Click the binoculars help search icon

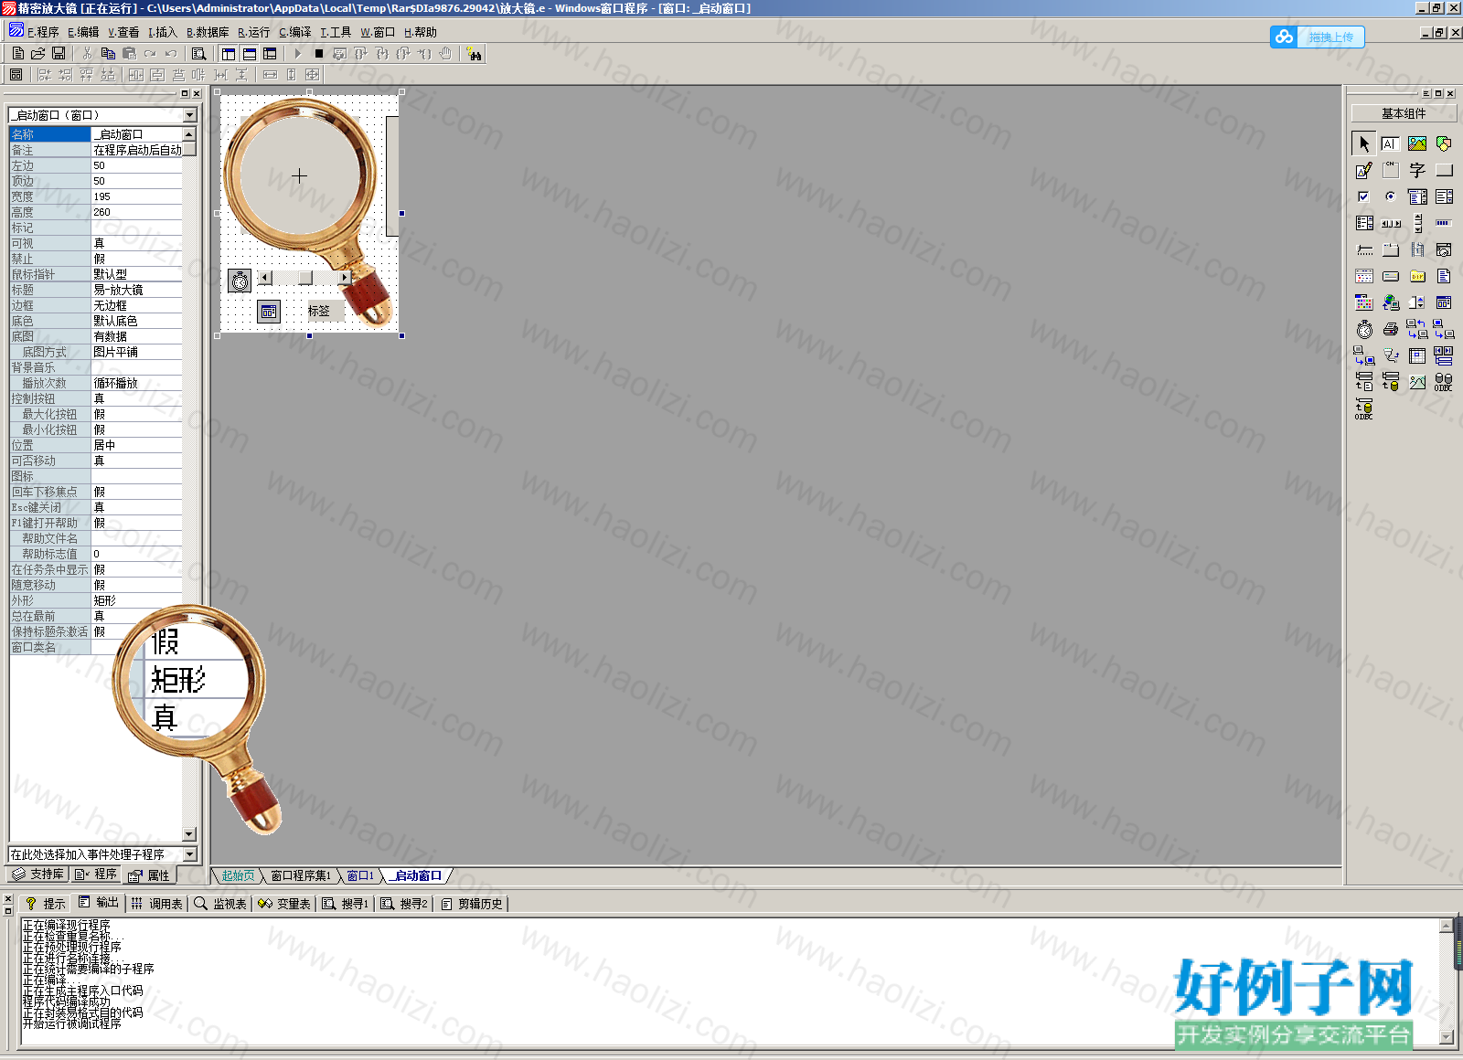[474, 54]
